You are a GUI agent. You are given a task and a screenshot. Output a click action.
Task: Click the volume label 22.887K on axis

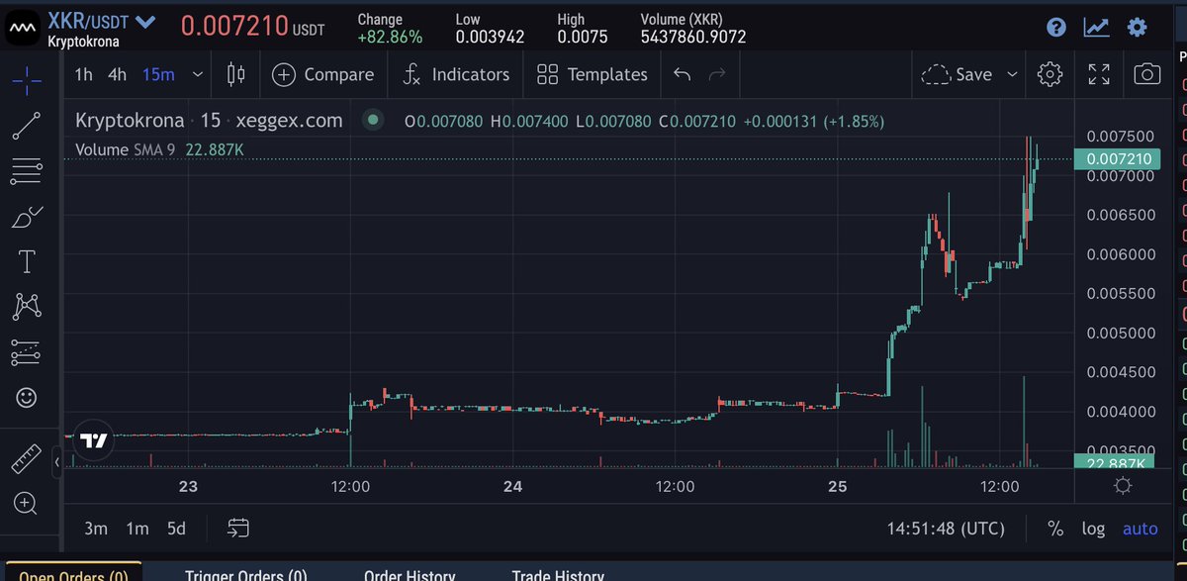(x=1117, y=462)
